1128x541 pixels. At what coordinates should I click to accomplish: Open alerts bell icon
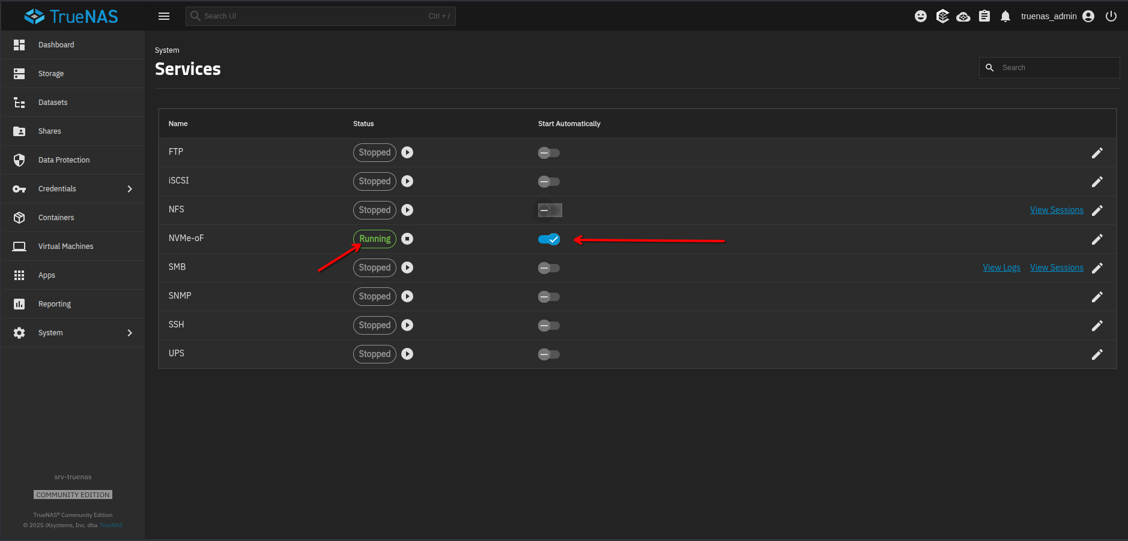(1005, 16)
